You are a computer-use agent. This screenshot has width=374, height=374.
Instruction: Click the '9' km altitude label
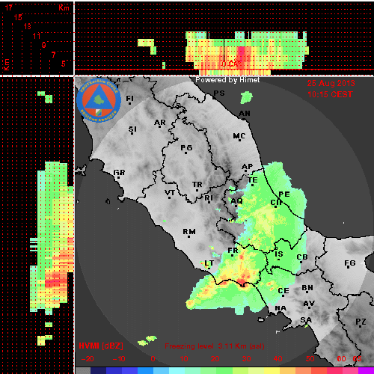pyautogui.click(x=43, y=45)
